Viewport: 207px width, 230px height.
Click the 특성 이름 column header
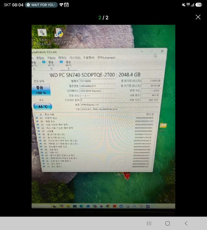pos(49,114)
